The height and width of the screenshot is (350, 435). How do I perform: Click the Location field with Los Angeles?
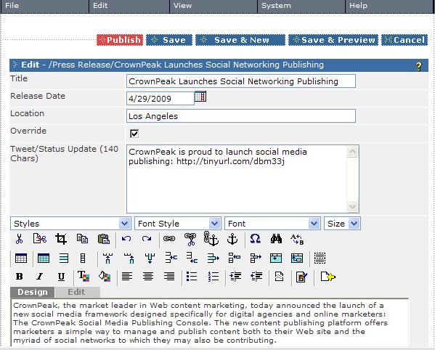click(241, 116)
